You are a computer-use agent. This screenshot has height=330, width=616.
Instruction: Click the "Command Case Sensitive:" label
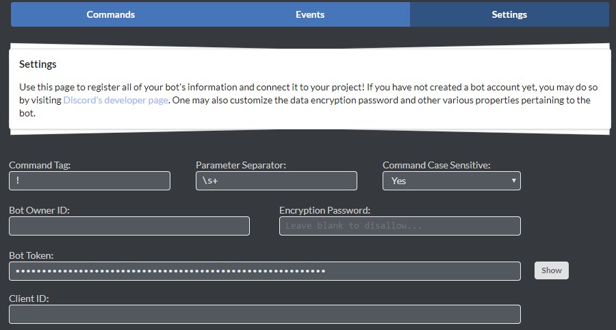tap(436, 165)
